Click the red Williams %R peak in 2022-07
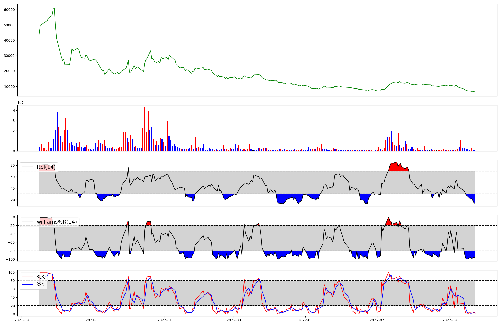Image resolution: width=501 pixels, height=326 pixels. (389, 222)
